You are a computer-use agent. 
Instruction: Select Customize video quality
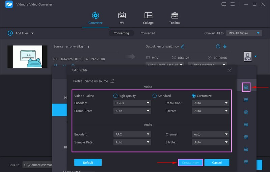click(194, 96)
